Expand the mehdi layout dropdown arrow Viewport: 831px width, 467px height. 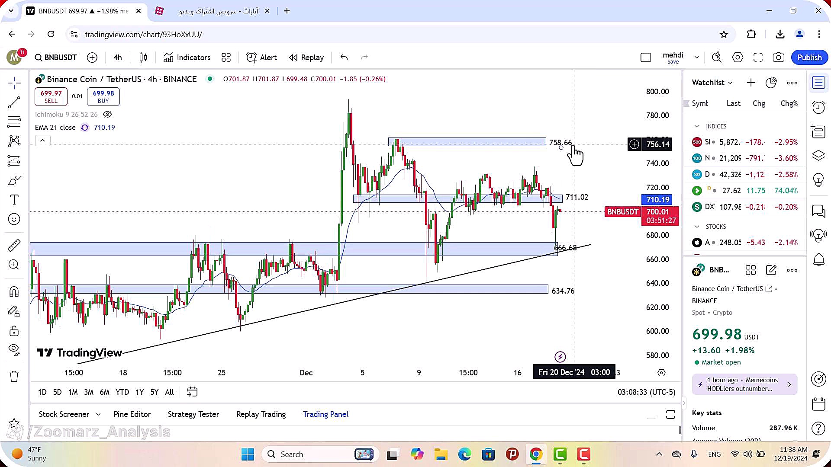point(697,58)
